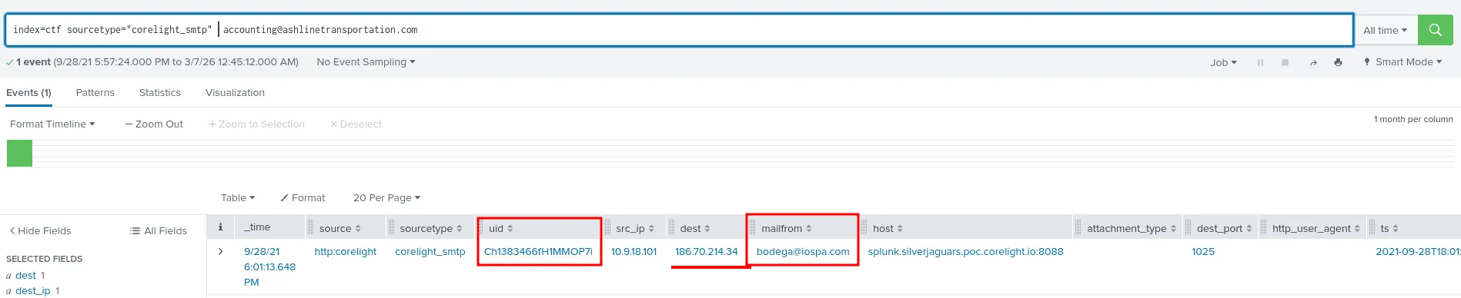Pause the search job
Image resolution: width=1461 pixels, height=298 pixels.
pos(1260,62)
